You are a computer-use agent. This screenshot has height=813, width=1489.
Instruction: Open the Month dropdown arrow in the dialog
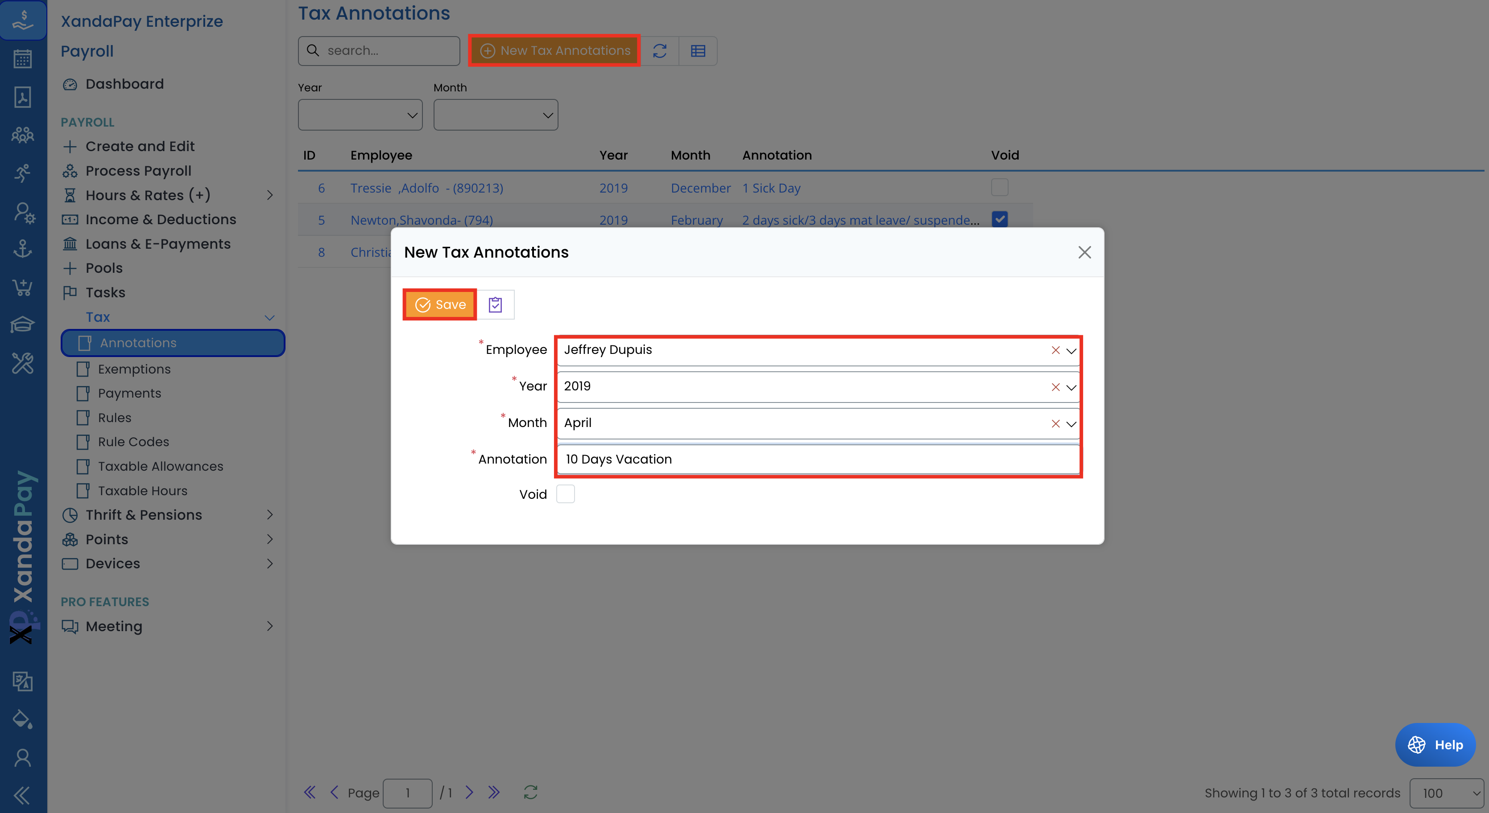click(x=1071, y=424)
